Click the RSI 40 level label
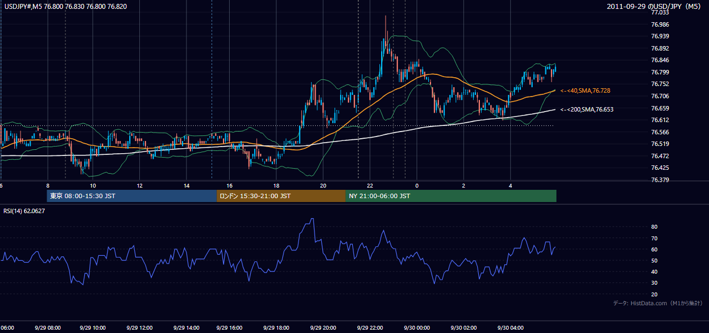Viewport: 709px width, 333px height. (x=654, y=271)
